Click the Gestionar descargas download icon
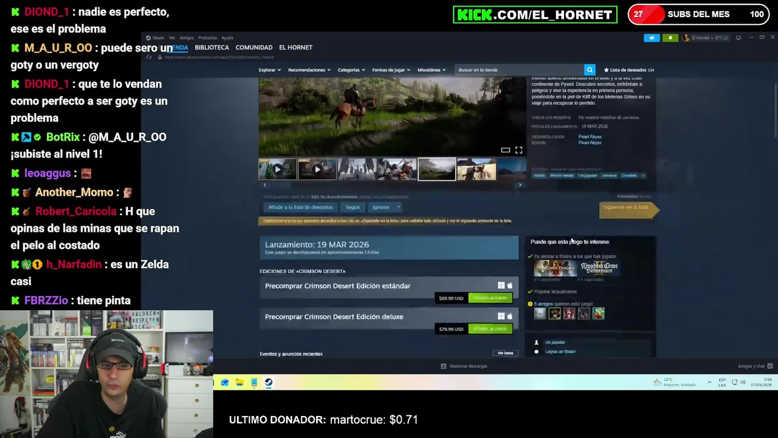This screenshot has height=438, width=778. pyautogui.click(x=443, y=366)
